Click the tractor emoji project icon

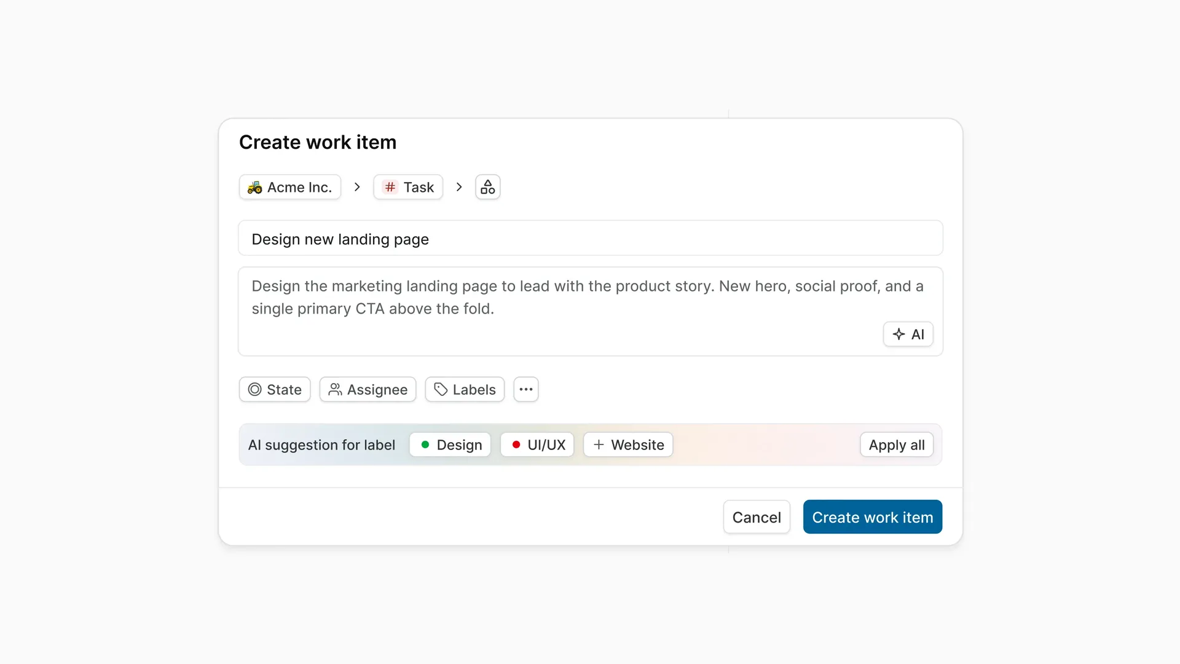254,188
